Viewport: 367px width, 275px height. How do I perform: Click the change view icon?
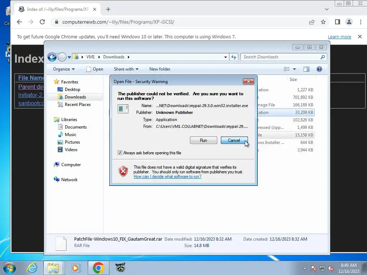[286, 69]
